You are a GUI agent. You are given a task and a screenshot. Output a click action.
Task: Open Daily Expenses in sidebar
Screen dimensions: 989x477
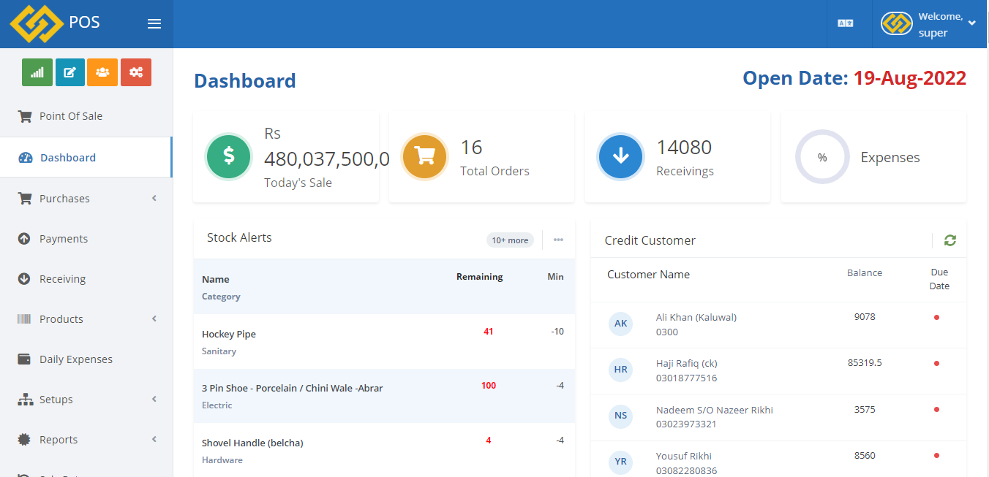[x=86, y=359]
